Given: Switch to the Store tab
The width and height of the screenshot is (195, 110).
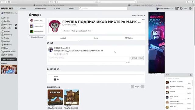Looking at the screenshot, I should [96, 38].
